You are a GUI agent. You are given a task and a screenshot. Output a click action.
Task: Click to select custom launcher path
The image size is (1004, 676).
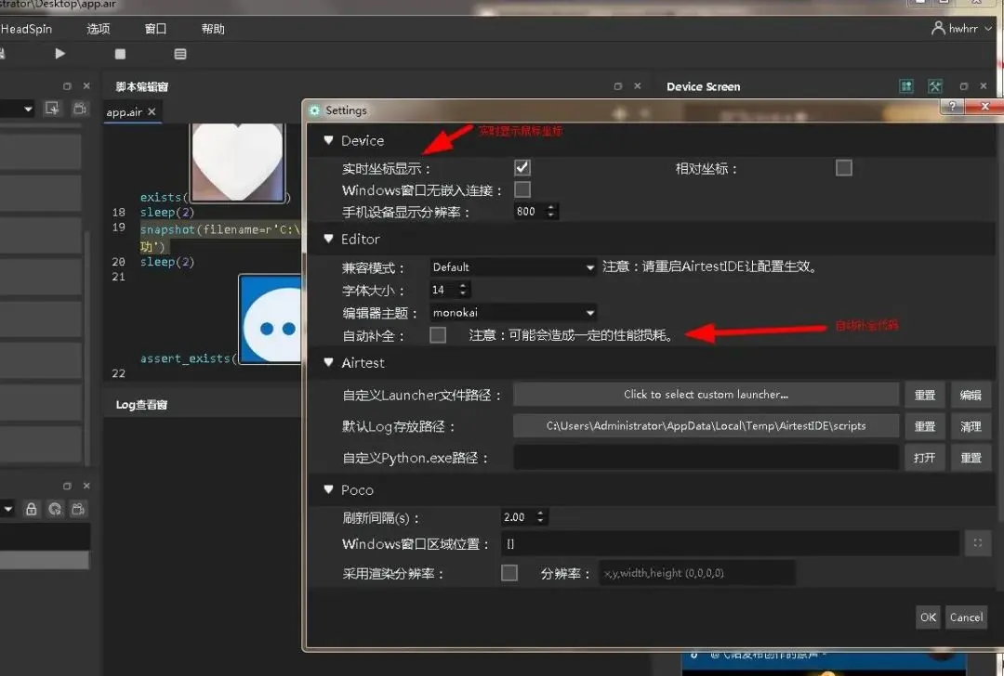coord(706,395)
